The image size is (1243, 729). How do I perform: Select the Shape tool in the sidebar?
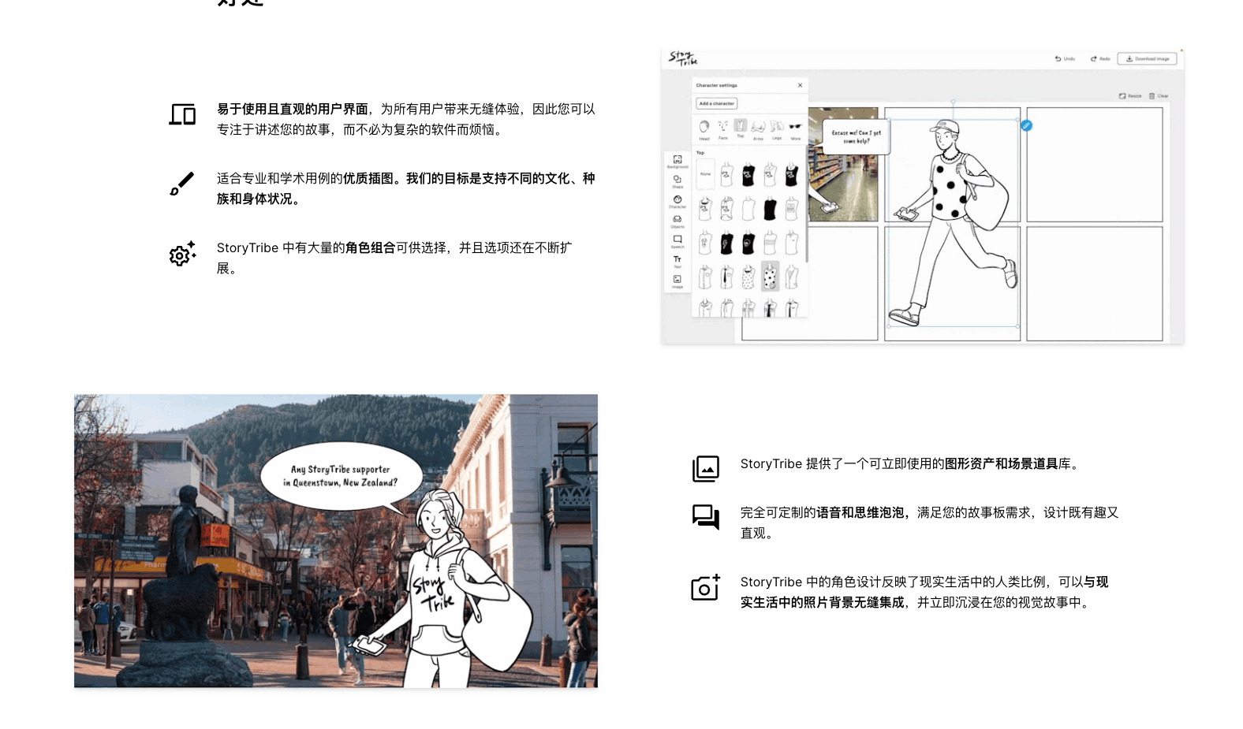[677, 181]
